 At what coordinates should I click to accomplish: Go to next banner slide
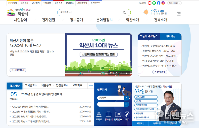[127, 73]
